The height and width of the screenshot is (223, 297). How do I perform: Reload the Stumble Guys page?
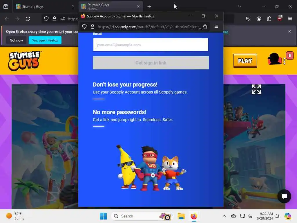(x=28, y=19)
